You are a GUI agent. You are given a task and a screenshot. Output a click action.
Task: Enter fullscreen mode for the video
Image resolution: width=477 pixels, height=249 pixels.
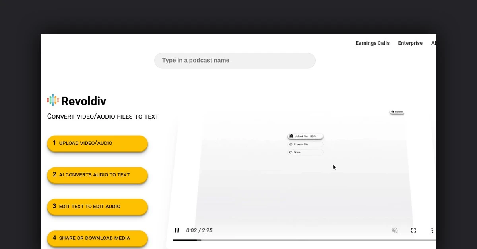413,230
